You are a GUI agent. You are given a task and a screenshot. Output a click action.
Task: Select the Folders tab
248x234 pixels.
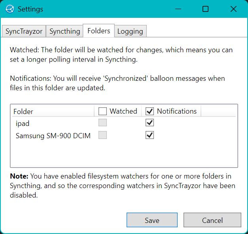tap(99, 30)
